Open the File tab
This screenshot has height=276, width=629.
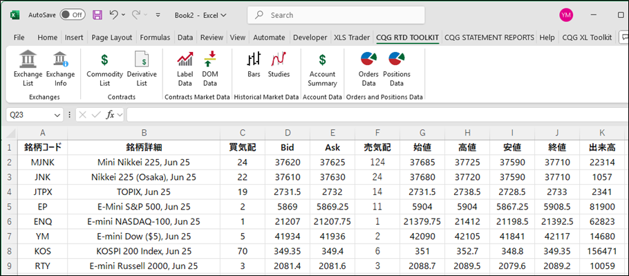coord(19,37)
